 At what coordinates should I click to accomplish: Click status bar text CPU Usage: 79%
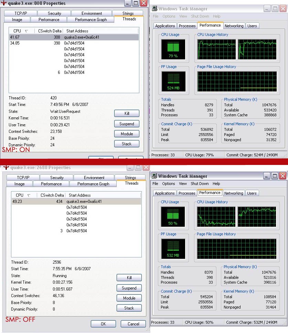[199, 155]
